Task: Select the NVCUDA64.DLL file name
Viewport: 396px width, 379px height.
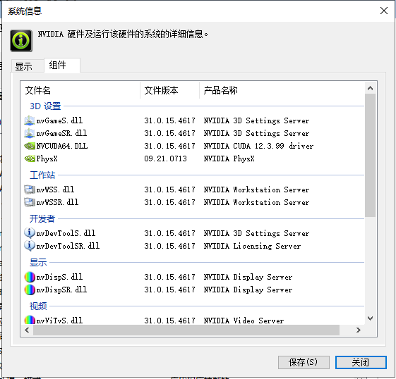Action: [62, 146]
